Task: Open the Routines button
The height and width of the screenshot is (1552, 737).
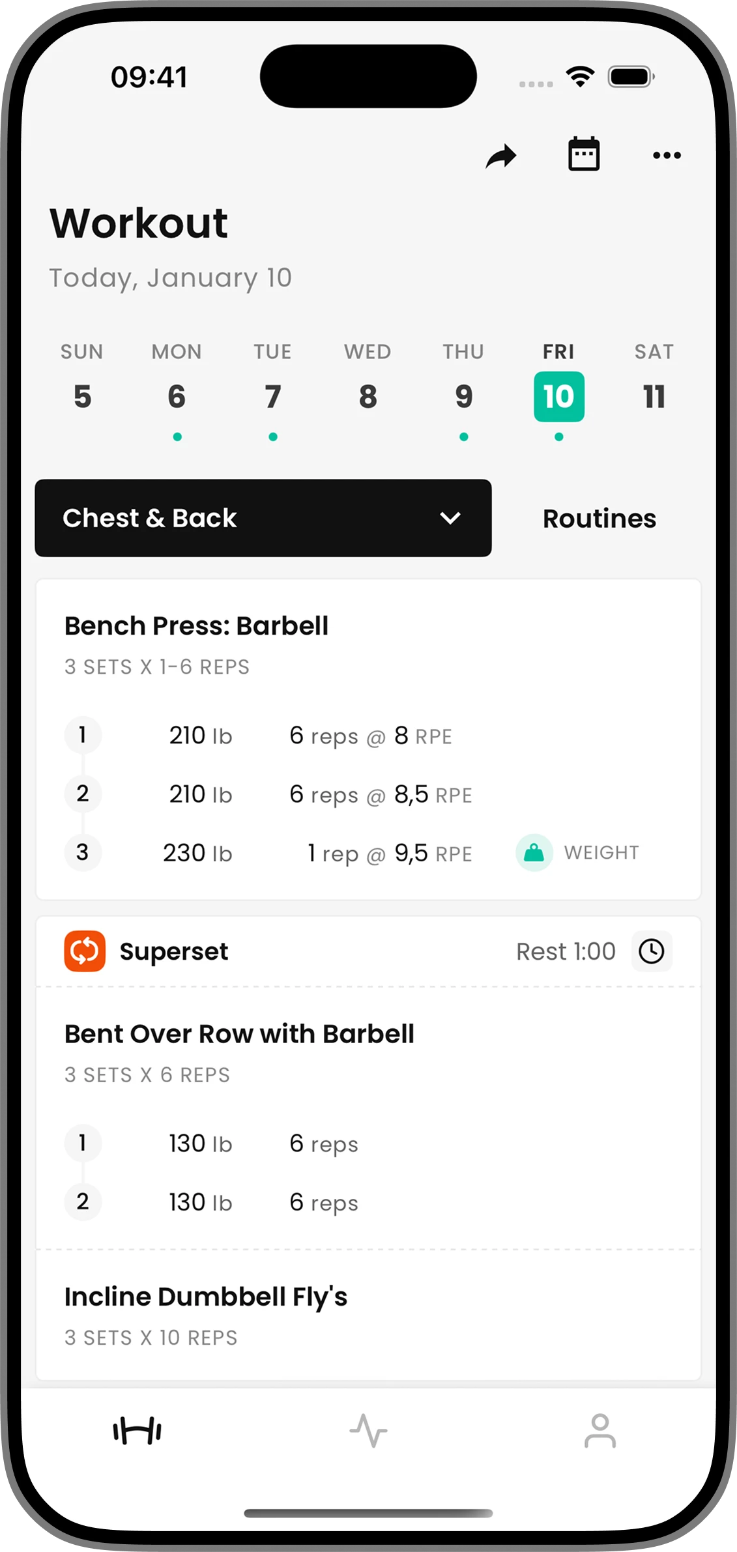Action: point(600,519)
